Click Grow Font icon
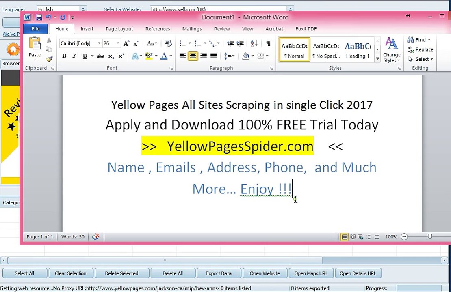This screenshot has width=451, height=292. [126, 43]
